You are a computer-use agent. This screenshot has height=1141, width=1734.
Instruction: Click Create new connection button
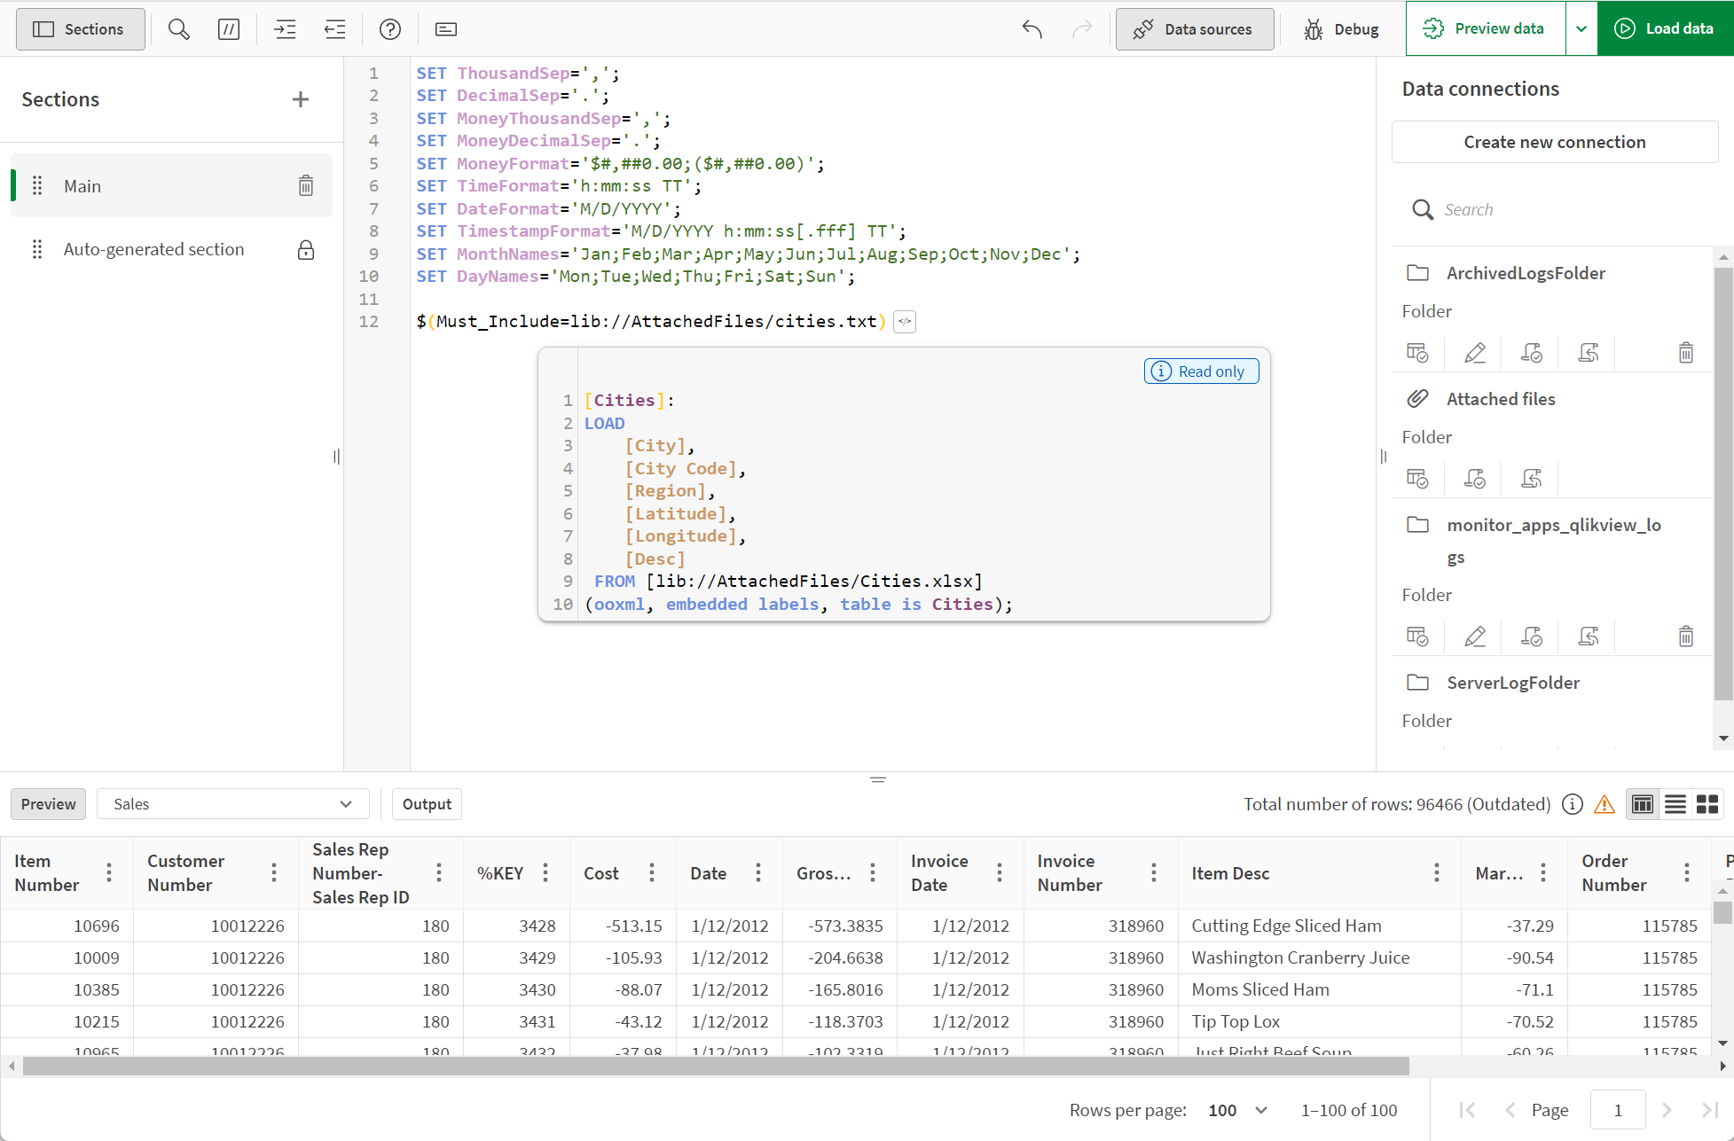pos(1554,141)
